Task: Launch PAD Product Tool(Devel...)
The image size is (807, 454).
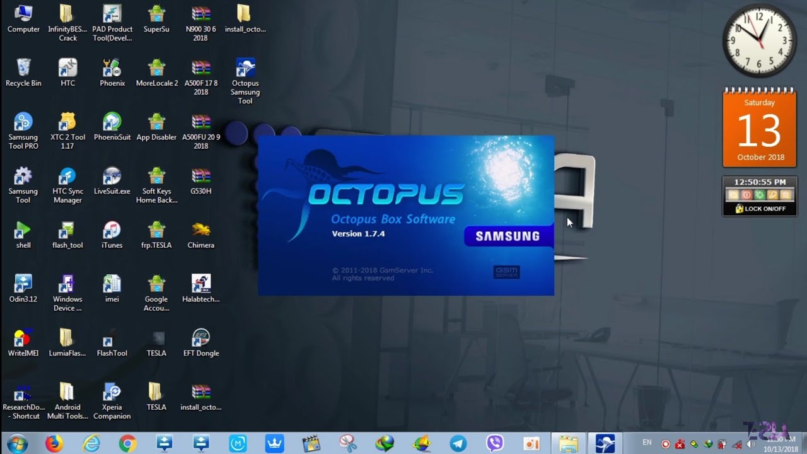Action: coord(112,22)
